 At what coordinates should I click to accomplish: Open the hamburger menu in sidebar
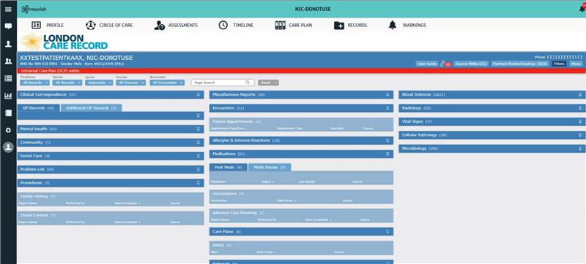click(8, 10)
